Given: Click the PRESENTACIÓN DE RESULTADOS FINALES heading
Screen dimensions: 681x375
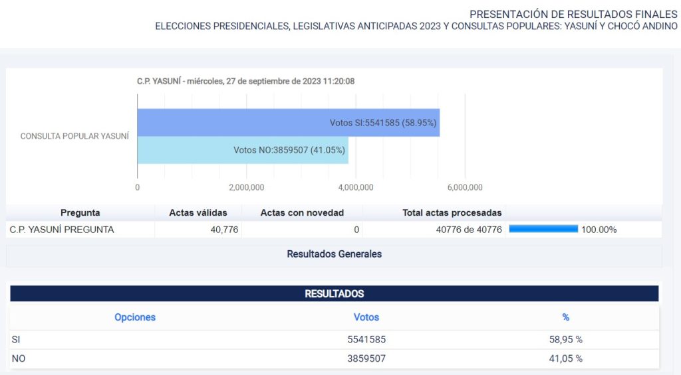Looking at the screenshot, I should (x=573, y=14).
